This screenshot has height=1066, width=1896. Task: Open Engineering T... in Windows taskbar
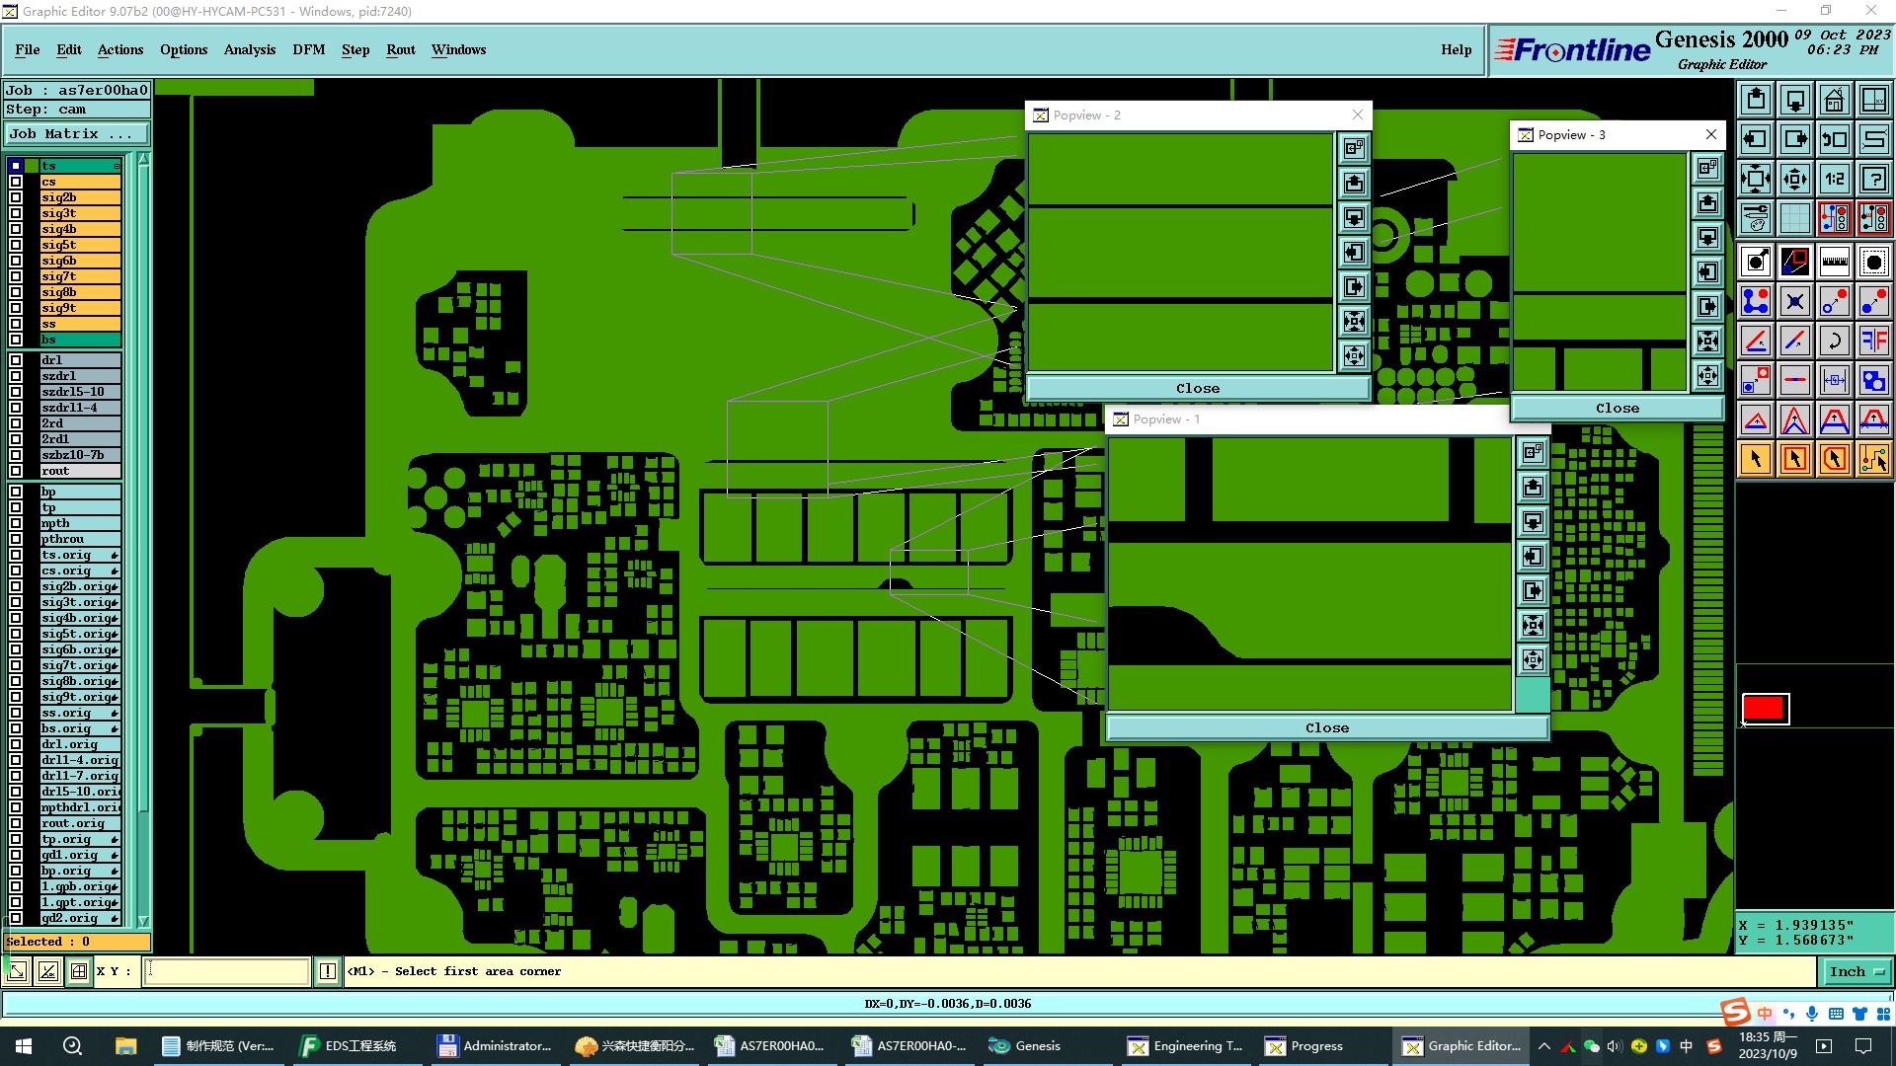tap(1186, 1046)
